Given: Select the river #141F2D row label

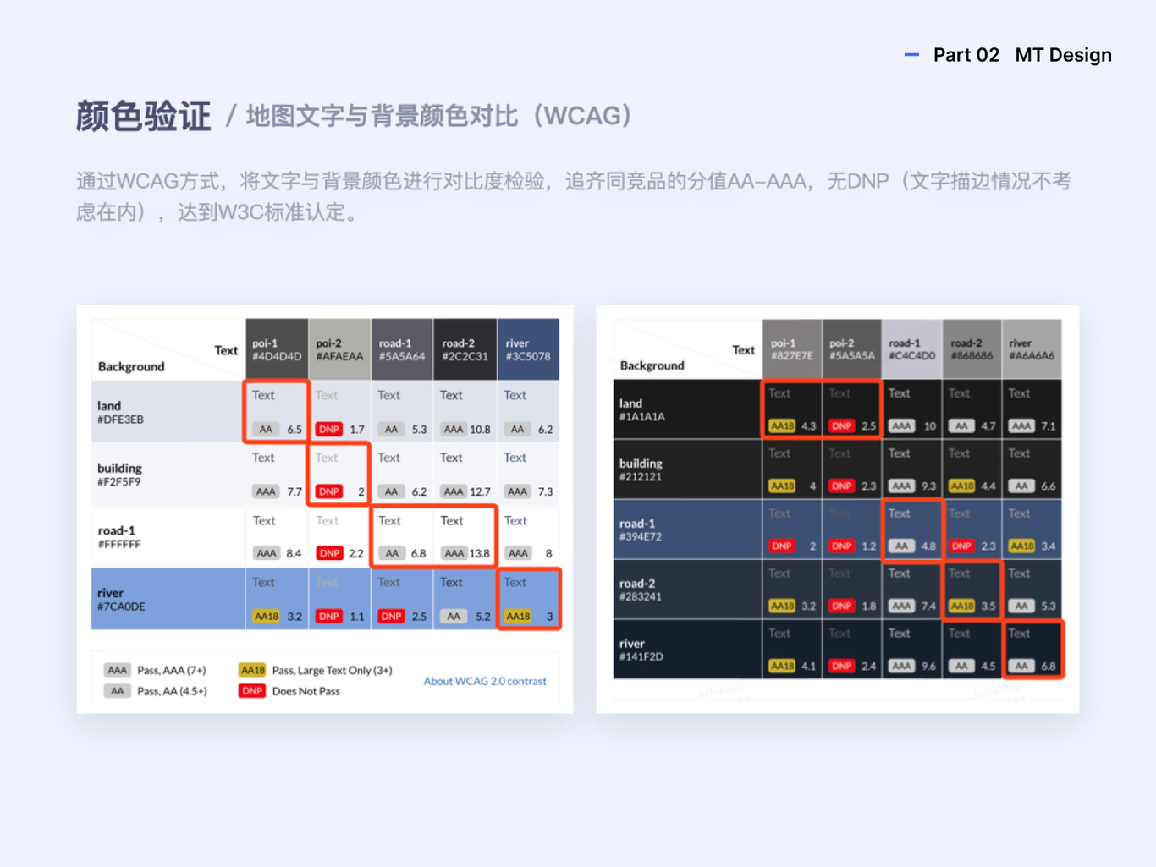Looking at the screenshot, I should (x=688, y=650).
